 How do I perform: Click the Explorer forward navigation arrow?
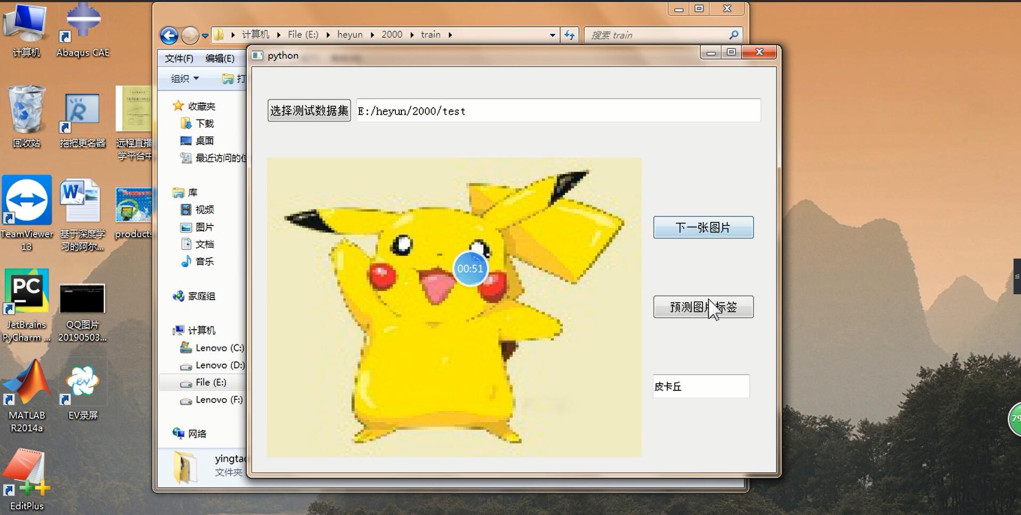coord(190,35)
